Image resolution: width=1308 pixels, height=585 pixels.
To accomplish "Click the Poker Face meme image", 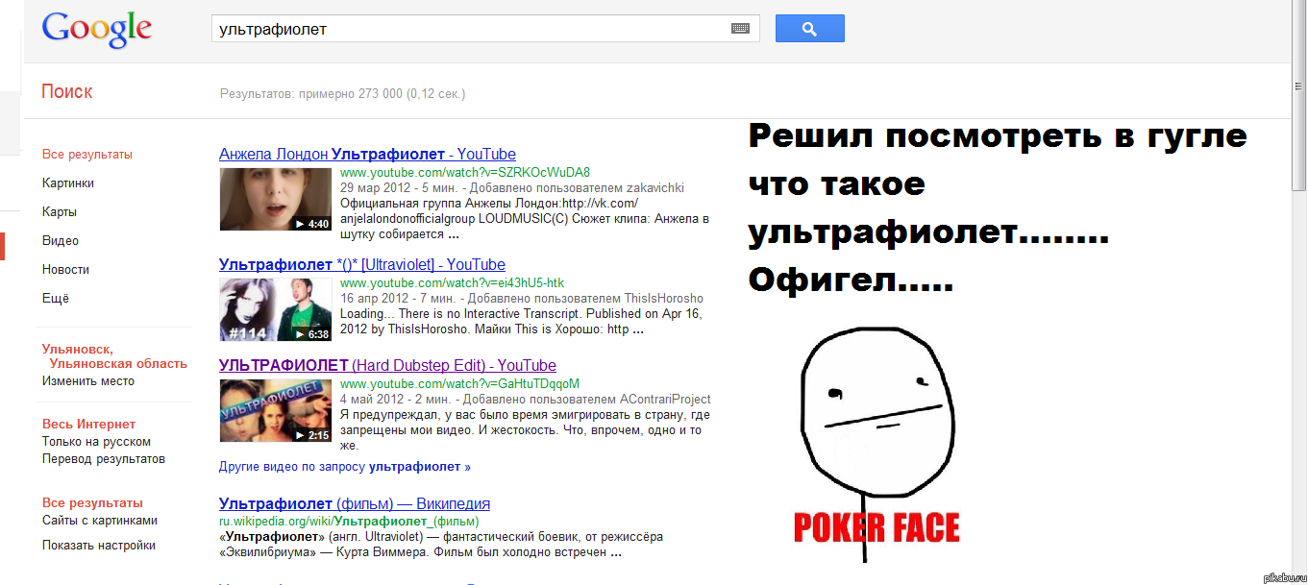I will (x=876, y=444).
